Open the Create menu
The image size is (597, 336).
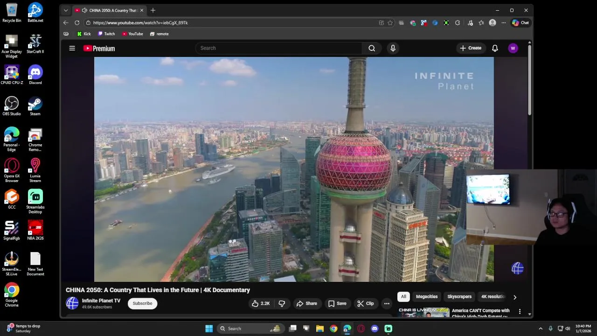coord(471,48)
